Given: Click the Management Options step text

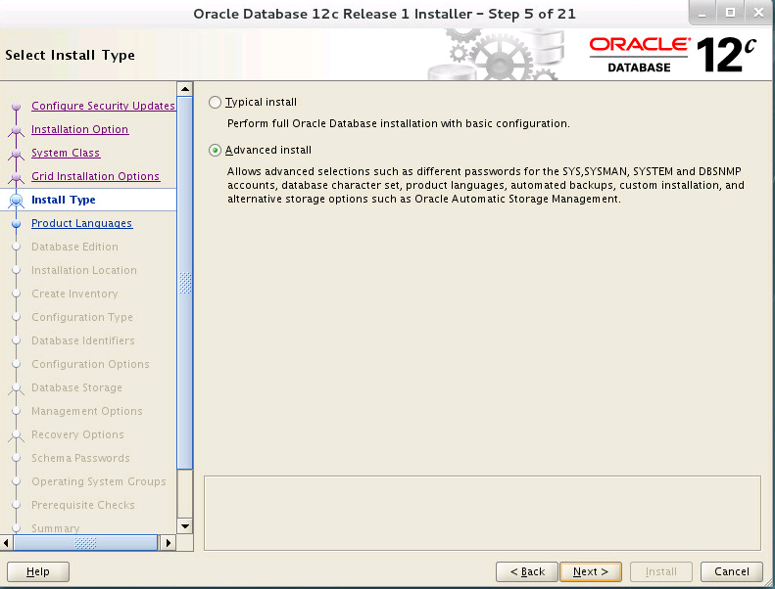Looking at the screenshot, I should point(87,411).
